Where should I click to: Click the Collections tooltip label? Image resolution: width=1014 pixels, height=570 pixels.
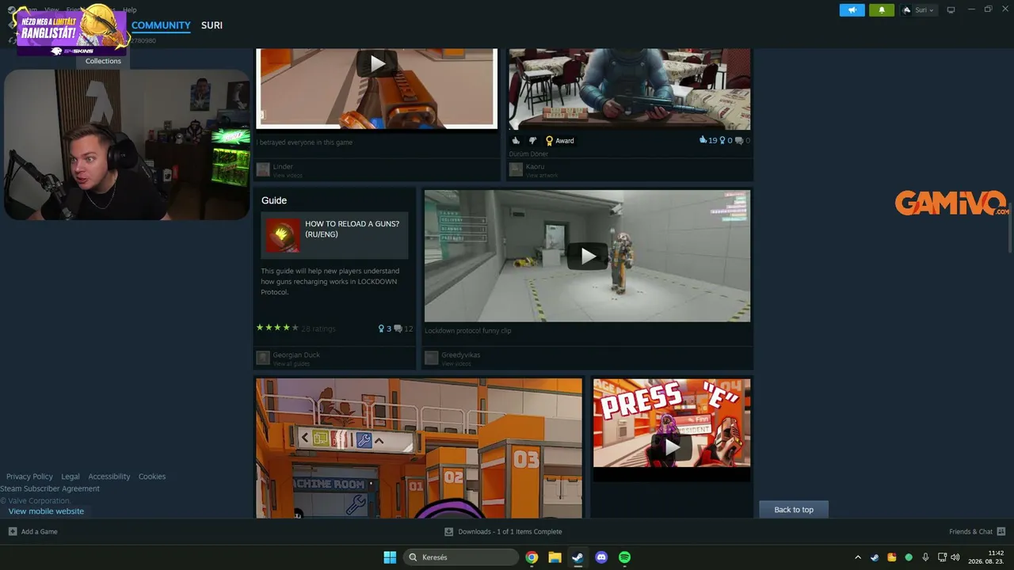tap(103, 61)
